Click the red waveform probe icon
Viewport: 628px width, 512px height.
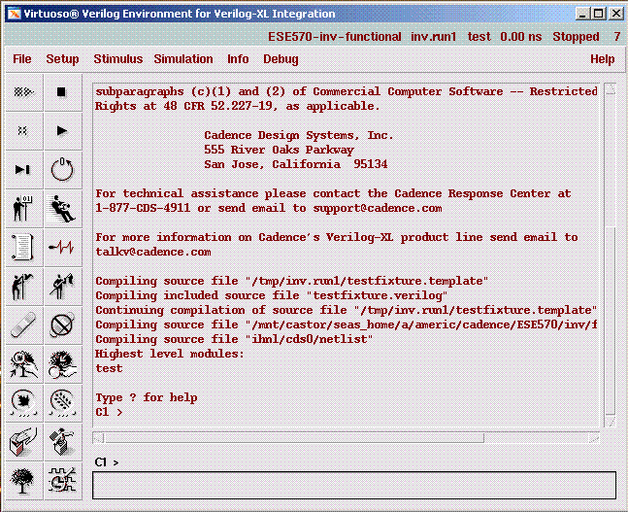[63, 248]
